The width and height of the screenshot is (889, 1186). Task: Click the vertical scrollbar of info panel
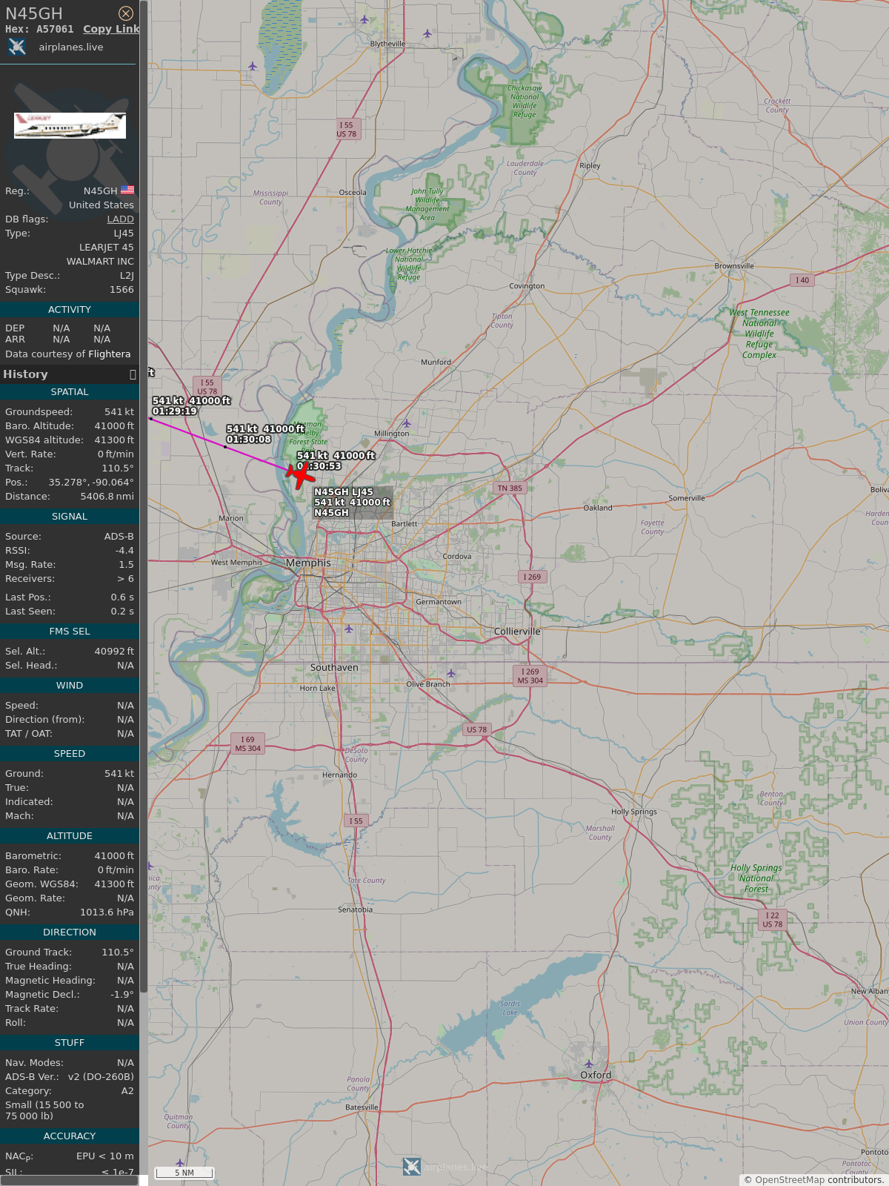click(144, 497)
